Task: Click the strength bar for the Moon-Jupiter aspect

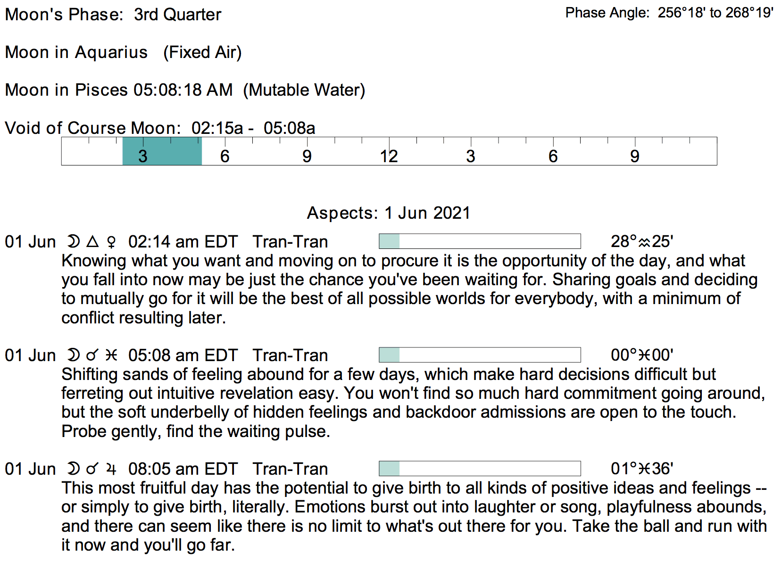Action: 480,469
